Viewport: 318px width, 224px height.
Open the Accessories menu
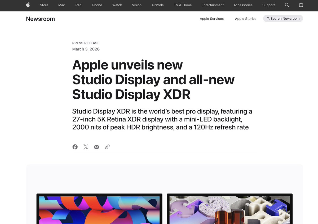(243, 5)
